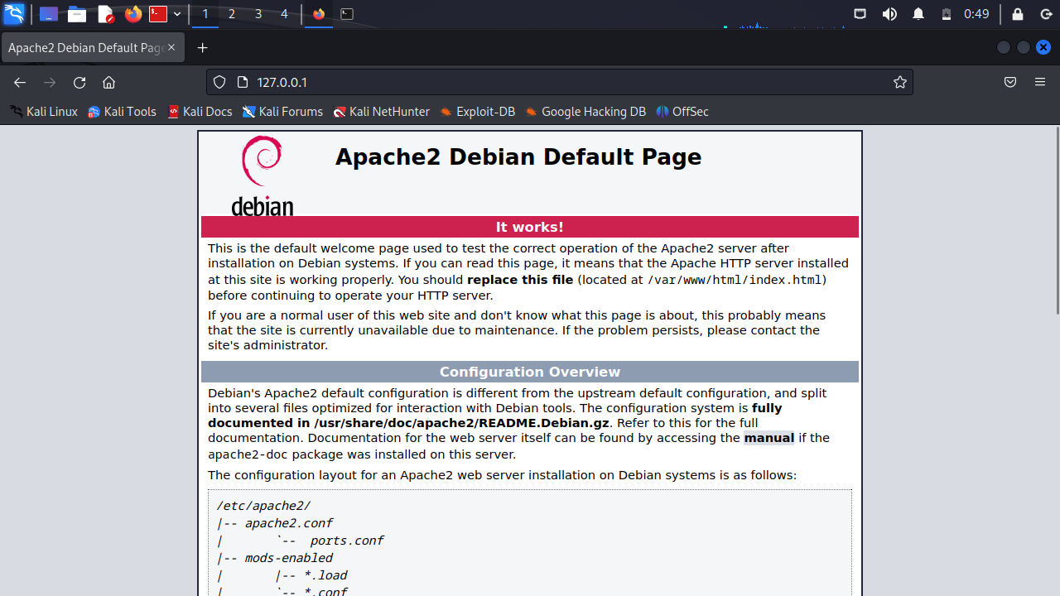
Task: Open the log out panel icon
Action: [x=1046, y=14]
